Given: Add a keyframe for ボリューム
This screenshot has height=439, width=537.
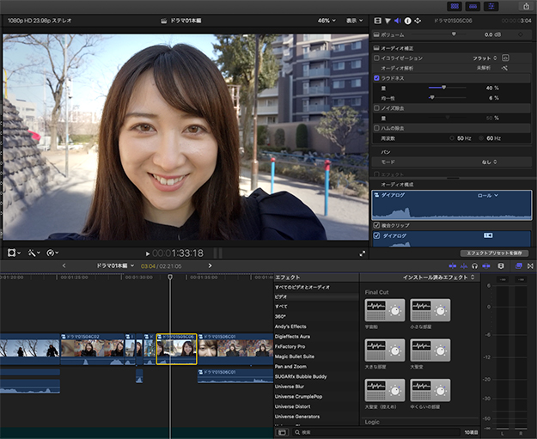Looking at the screenshot, I should tap(521, 34).
